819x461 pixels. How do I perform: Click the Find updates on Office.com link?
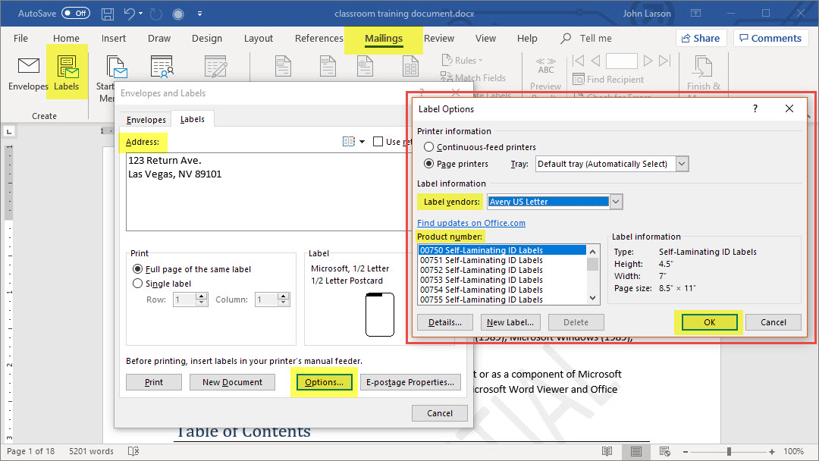point(471,223)
